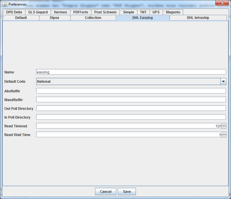The image size is (231, 199).
Task: Decrease Read Wait Time with the down arrow
Action: point(224,136)
